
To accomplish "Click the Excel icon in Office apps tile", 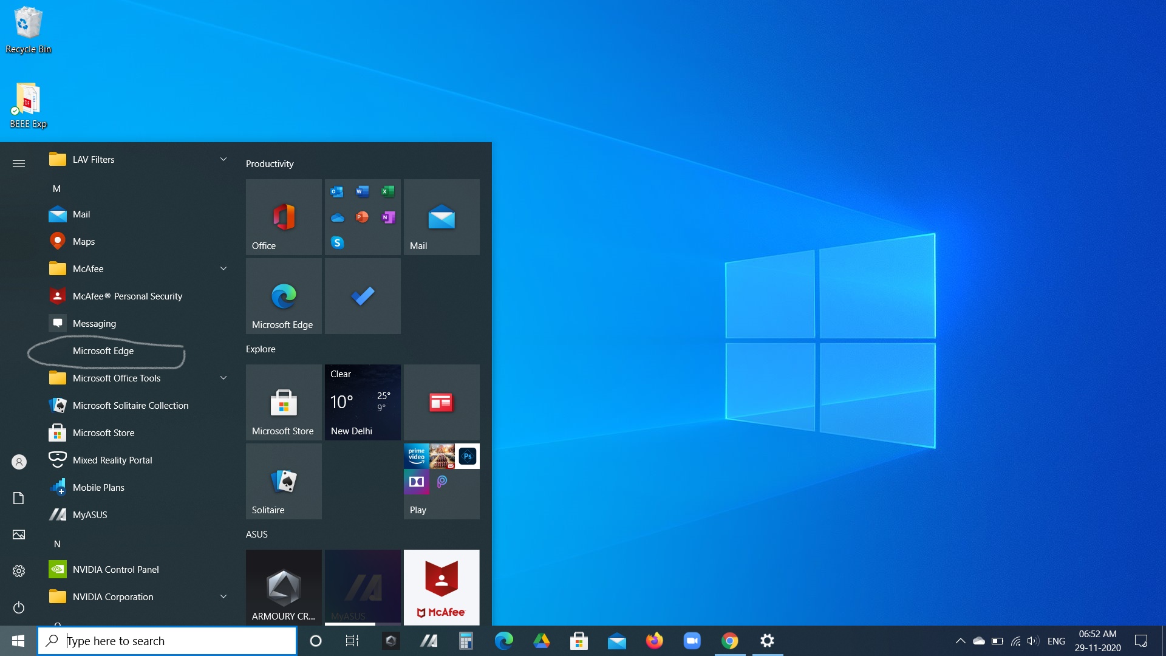I will point(388,191).
